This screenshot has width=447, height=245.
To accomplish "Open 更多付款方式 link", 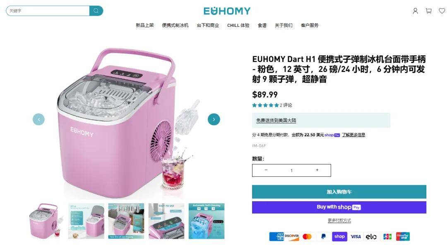I will pos(339,221).
